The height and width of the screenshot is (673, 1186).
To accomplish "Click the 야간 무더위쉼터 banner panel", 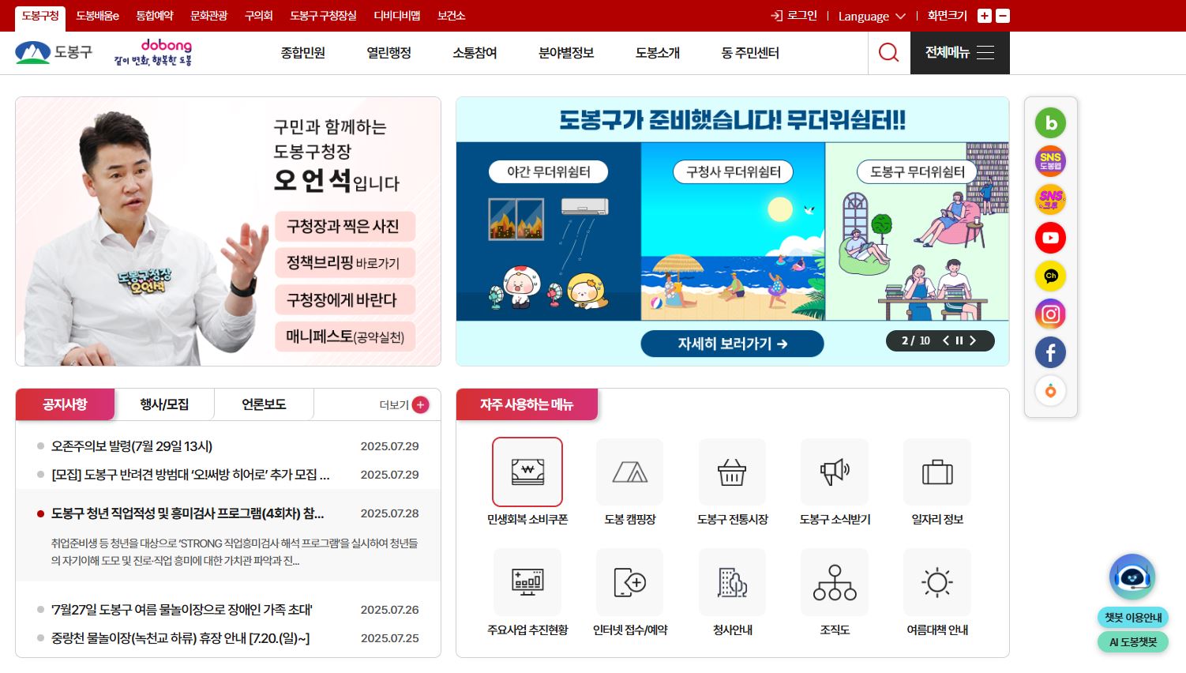I will [548, 231].
